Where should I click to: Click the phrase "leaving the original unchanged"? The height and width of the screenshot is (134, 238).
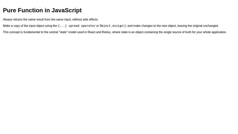click(198, 26)
